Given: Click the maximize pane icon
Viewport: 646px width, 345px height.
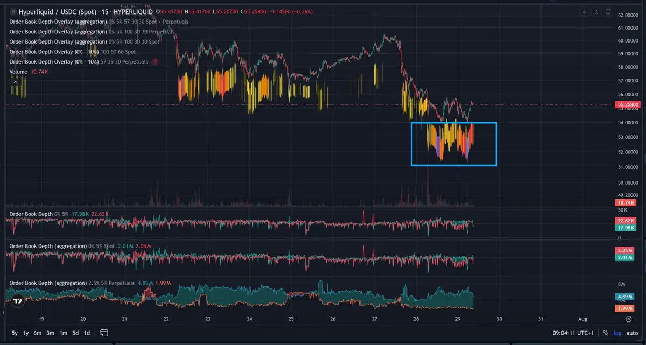Looking at the screenshot, I should (608, 11).
